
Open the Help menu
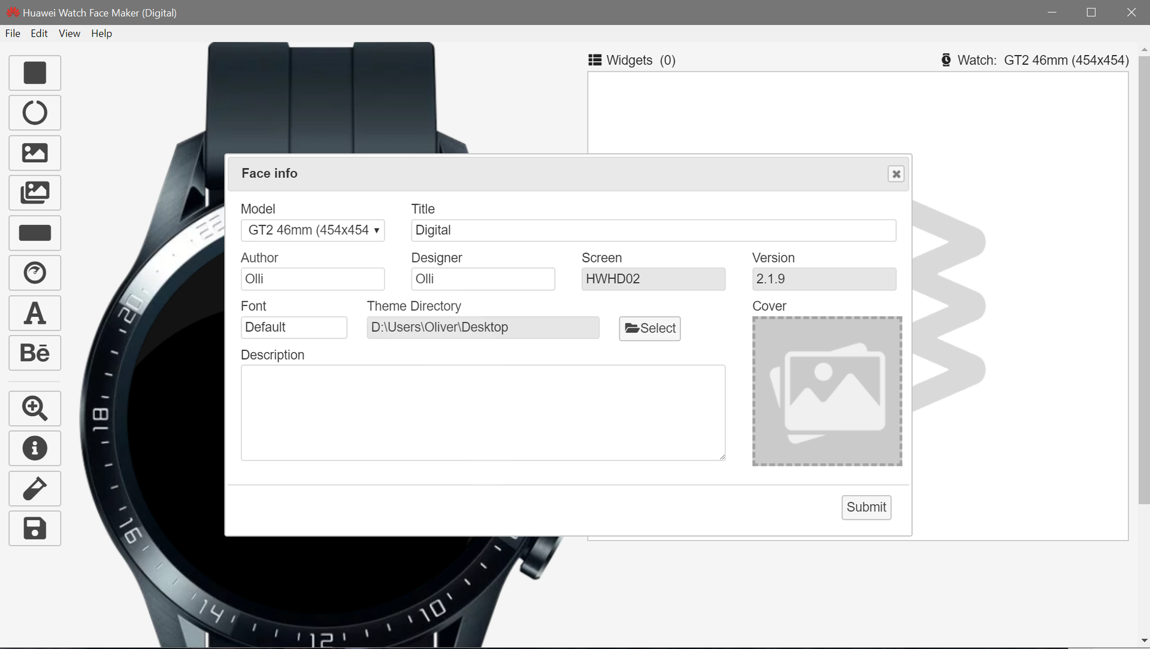point(101,34)
